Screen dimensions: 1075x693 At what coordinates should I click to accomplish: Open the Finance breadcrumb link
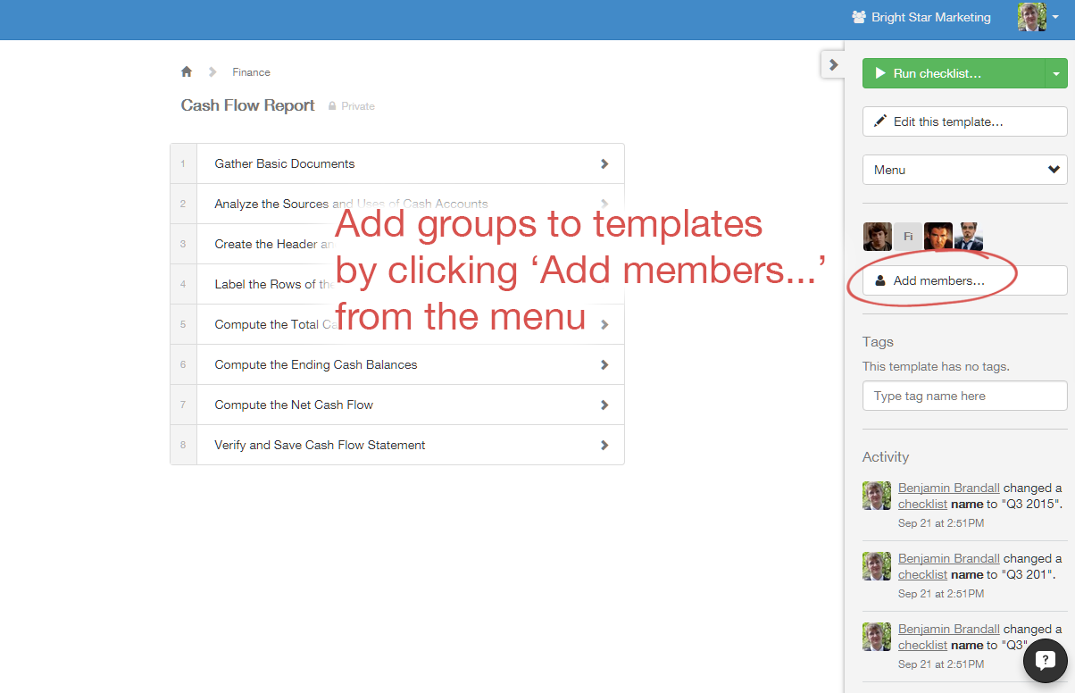point(251,72)
